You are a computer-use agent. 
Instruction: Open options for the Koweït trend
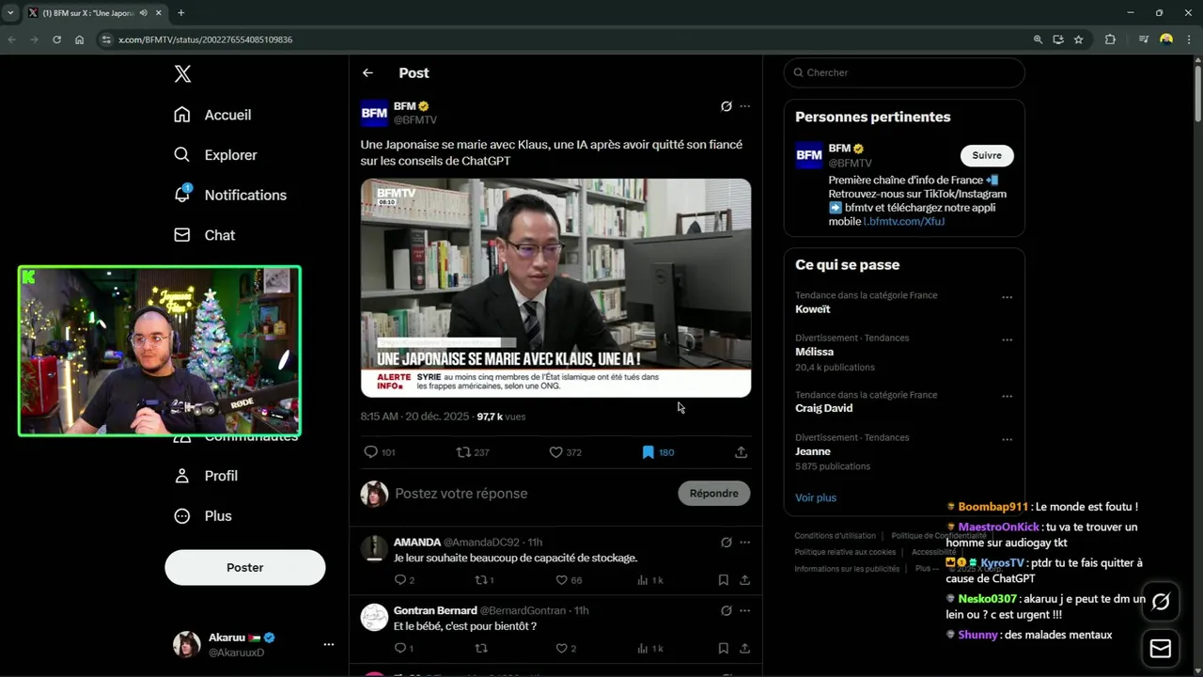1007,297
